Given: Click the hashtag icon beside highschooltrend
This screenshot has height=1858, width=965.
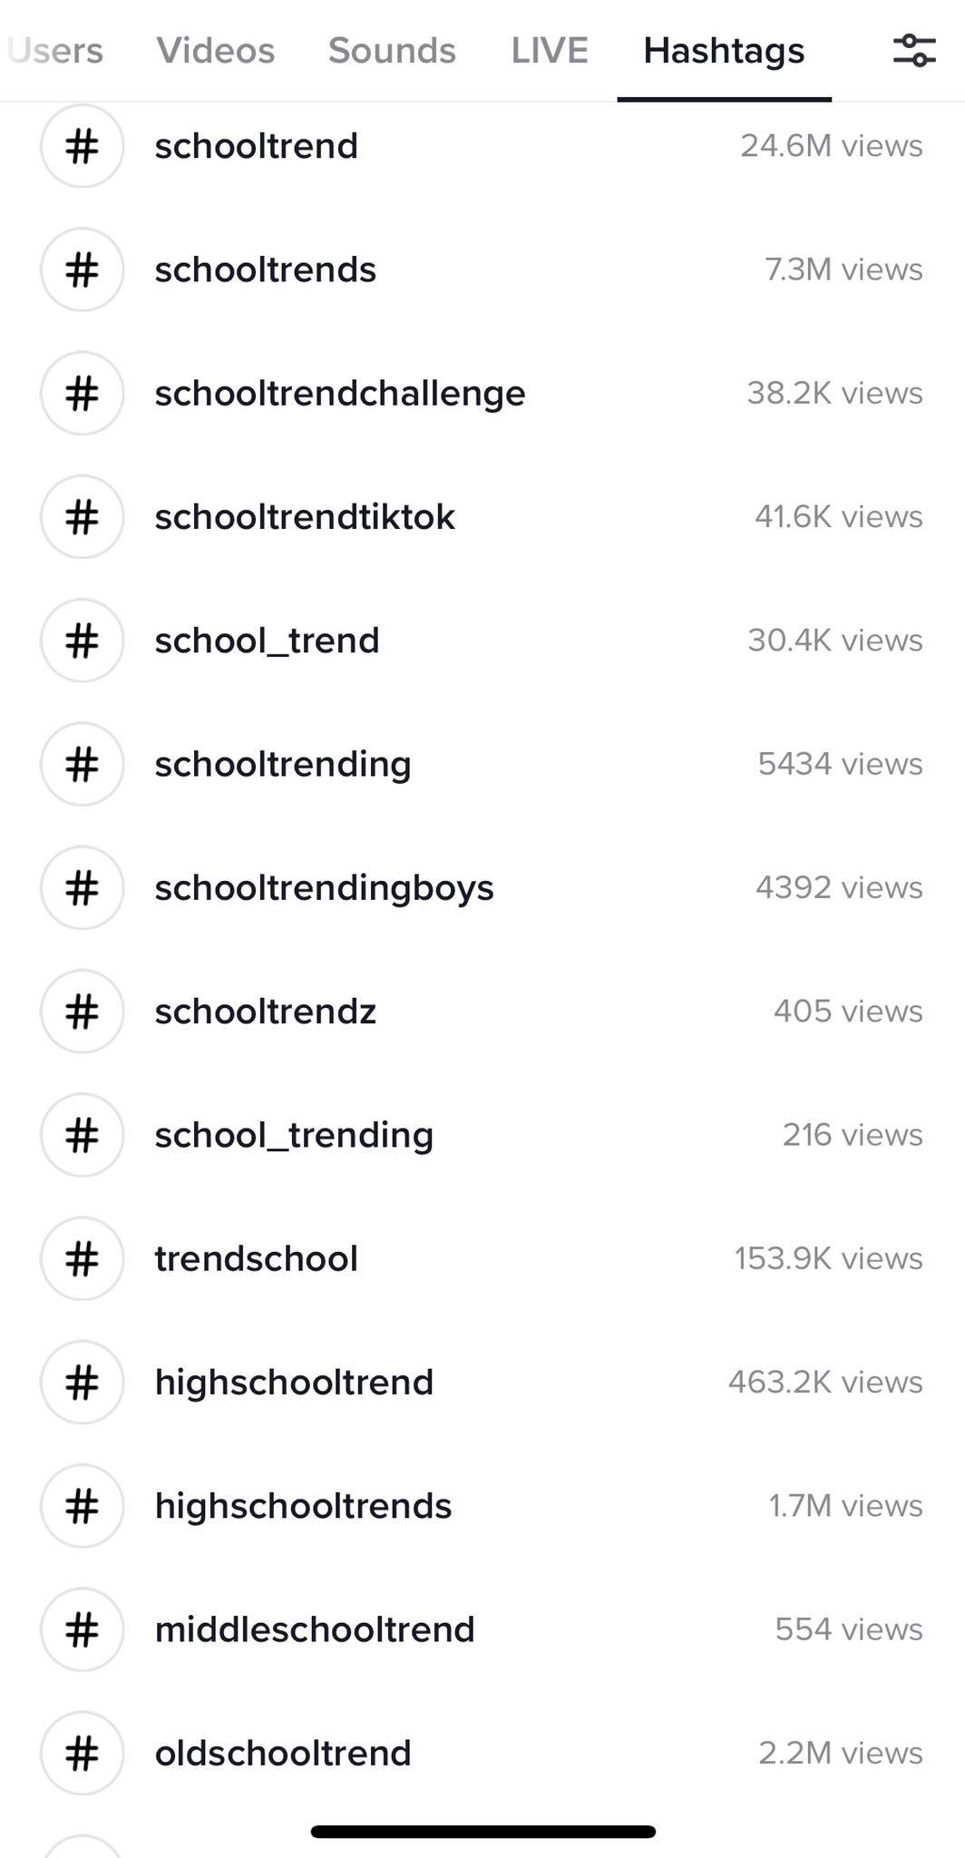Looking at the screenshot, I should tap(82, 1383).
